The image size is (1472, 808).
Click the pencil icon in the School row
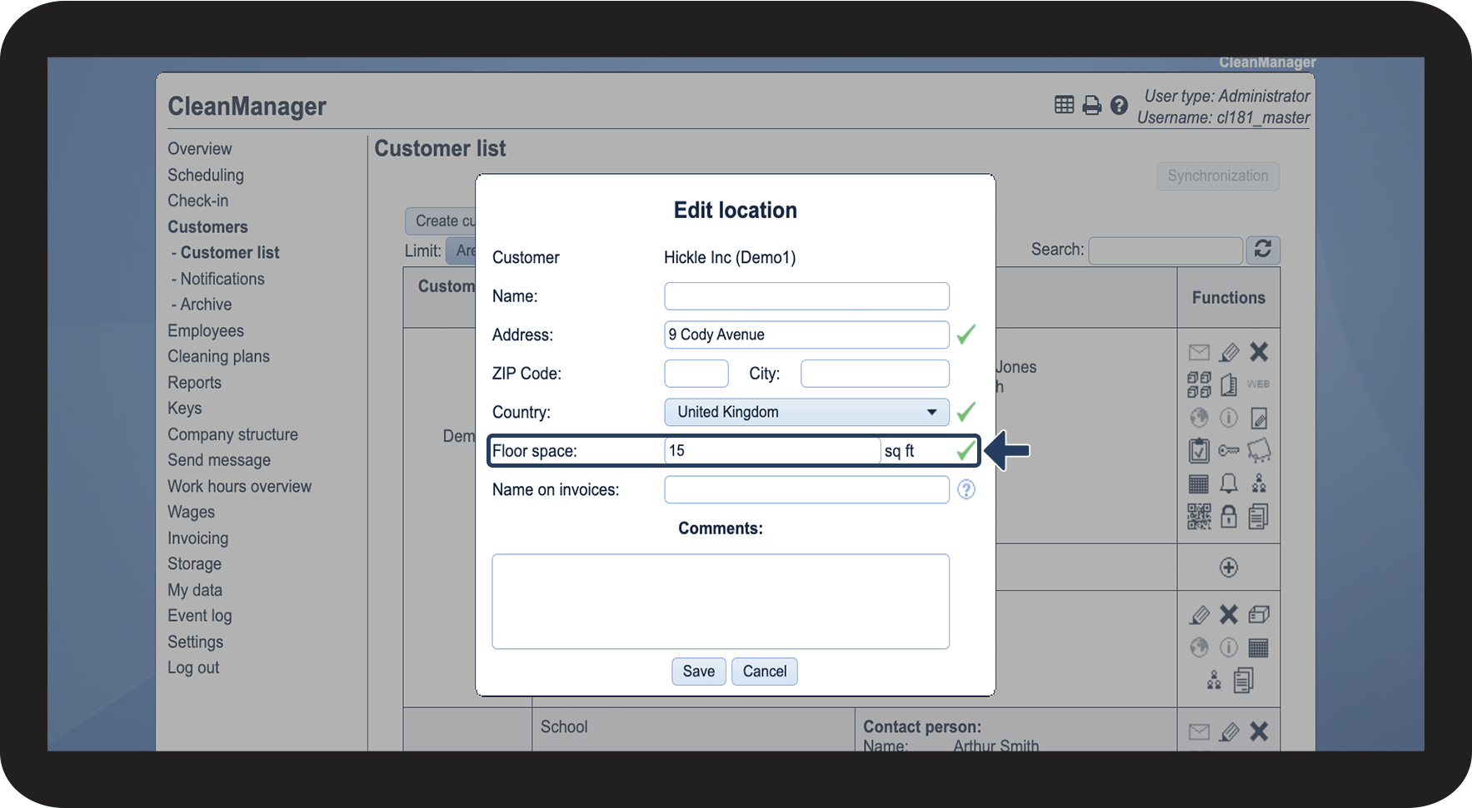tap(1229, 731)
